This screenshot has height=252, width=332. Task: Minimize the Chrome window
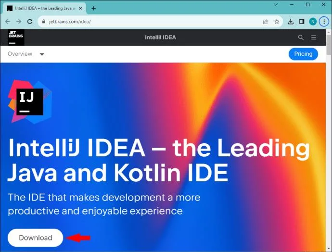[x=292, y=4]
